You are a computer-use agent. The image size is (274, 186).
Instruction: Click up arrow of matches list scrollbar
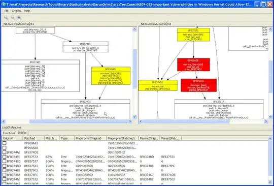(x=270, y=138)
